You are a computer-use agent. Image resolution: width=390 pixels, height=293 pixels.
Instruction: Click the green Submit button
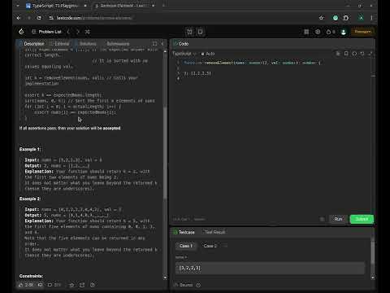pyautogui.click(x=362, y=219)
